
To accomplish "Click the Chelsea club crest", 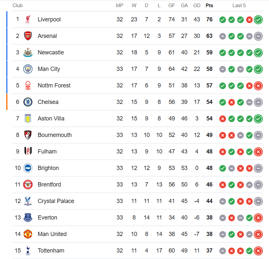I will pos(28,102).
